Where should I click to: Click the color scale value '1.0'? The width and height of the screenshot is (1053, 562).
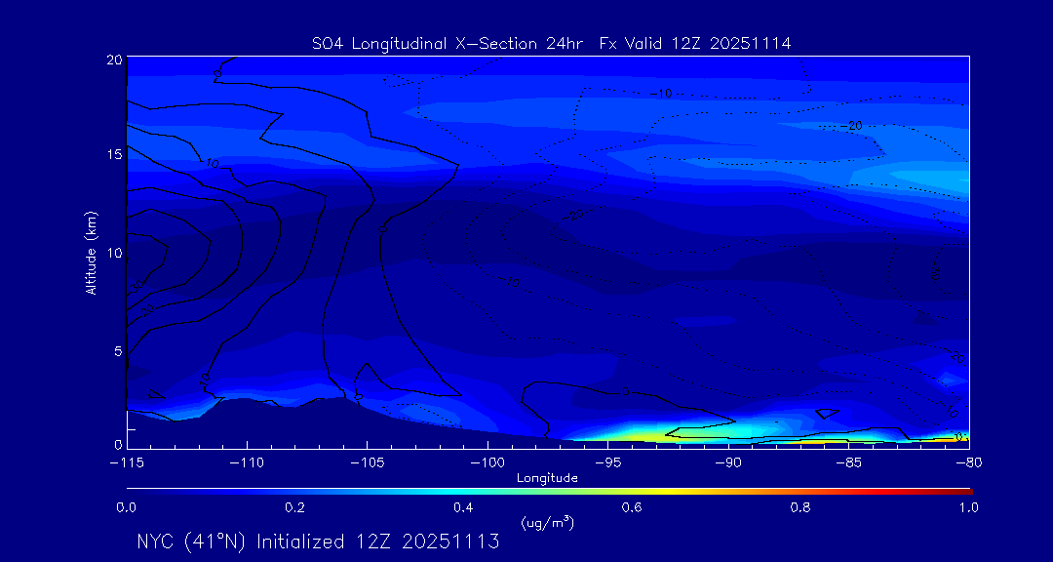point(969,507)
